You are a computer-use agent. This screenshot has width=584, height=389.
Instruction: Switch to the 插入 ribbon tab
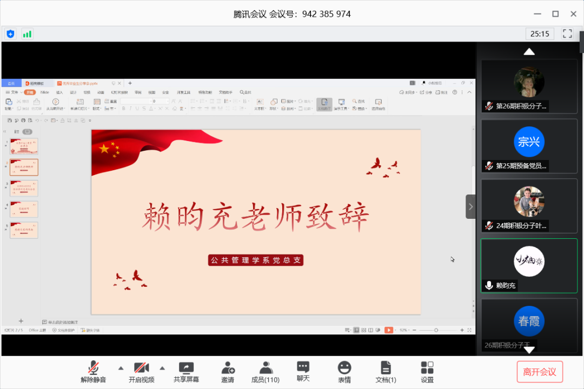(x=59, y=92)
